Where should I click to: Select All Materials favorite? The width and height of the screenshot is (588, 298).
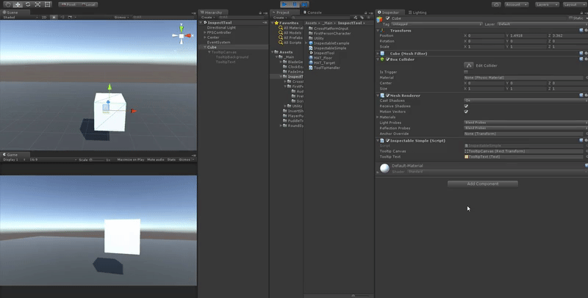click(290, 28)
